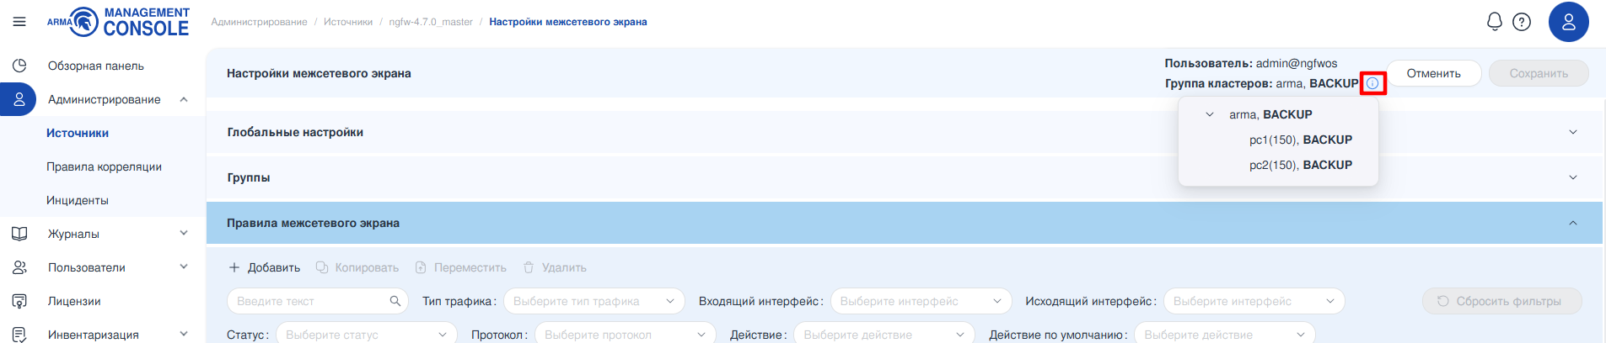
Task: Open Обзорная панель in sidebar
Action: point(95,66)
